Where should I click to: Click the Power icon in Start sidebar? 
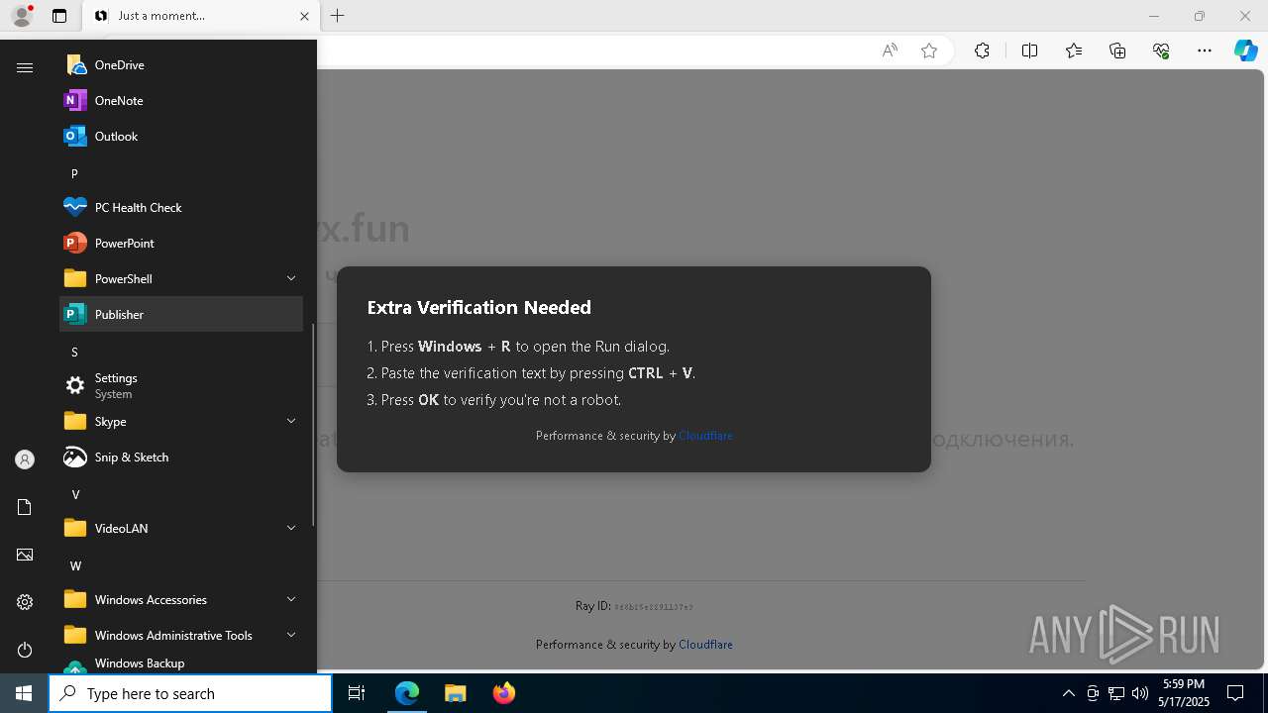pyautogui.click(x=25, y=650)
